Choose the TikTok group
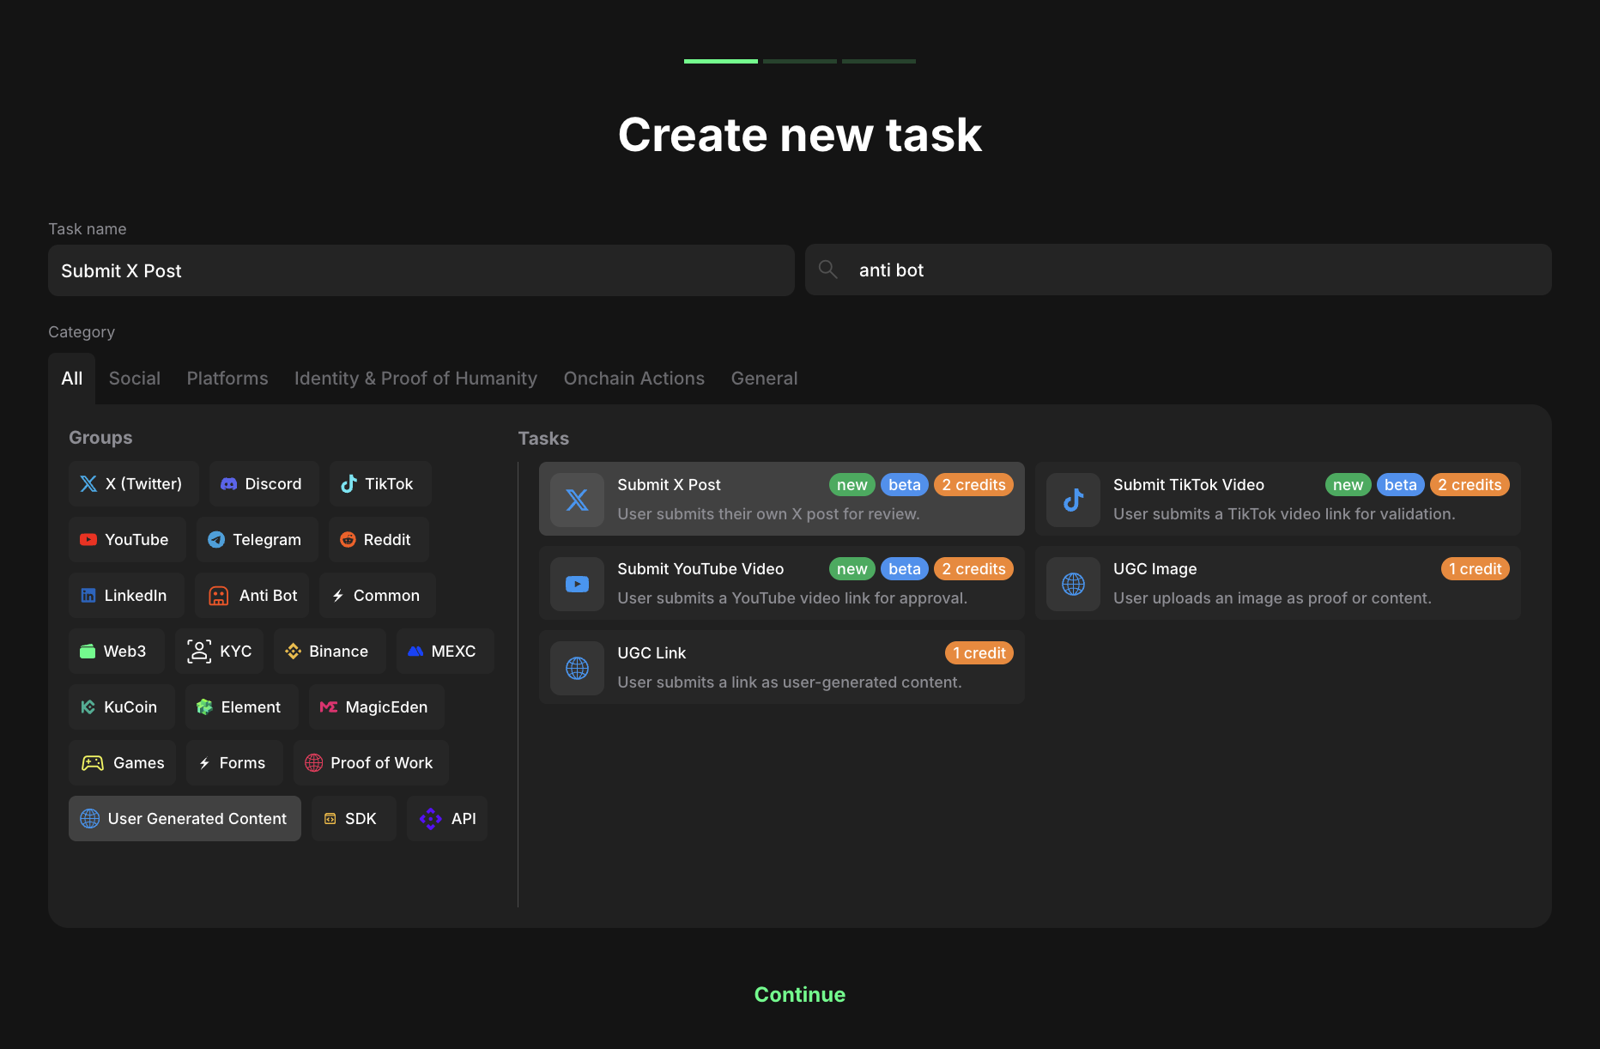Screen dimensions: 1600x1049 (380, 484)
